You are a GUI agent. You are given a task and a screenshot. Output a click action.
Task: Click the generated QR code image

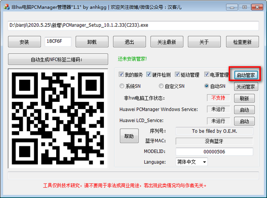click(58, 118)
